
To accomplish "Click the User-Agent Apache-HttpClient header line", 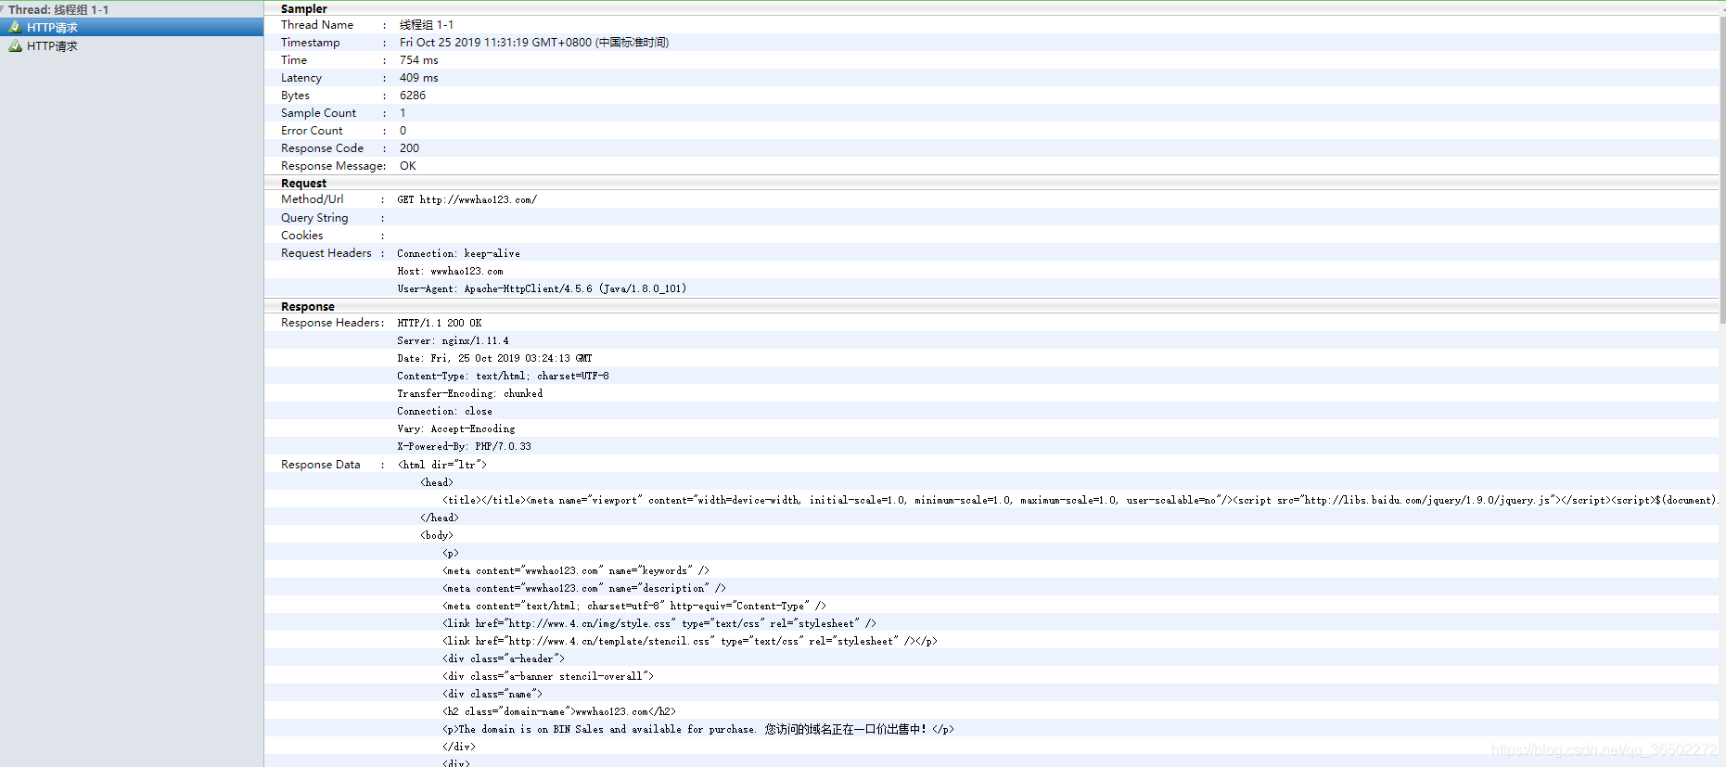I will (x=542, y=288).
